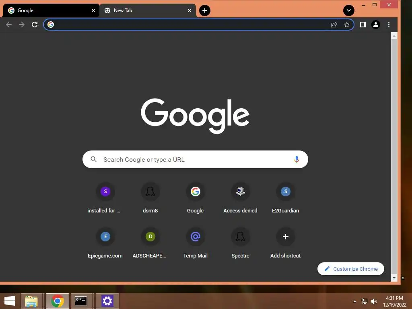Show hidden system tray icons
This screenshot has width=412, height=309.
355,301
